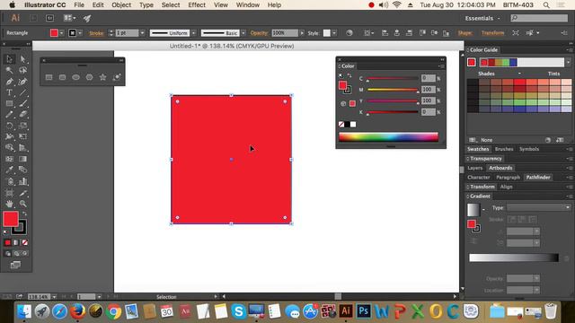Select the Direct Selection tool
Image resolution: width=575 pixels, height=323 pixels.
22,59
